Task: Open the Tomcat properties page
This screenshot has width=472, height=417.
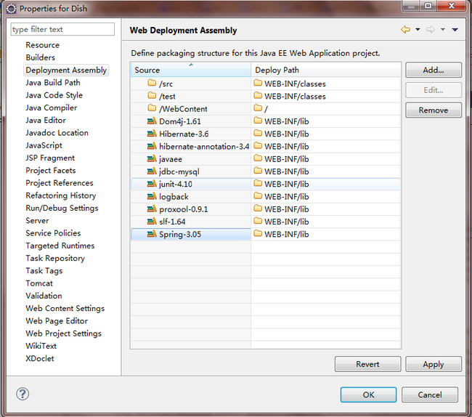Action: 39,283
